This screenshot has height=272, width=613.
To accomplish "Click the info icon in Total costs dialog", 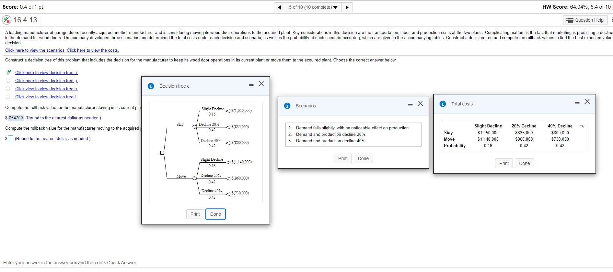I will coord(443,104).
